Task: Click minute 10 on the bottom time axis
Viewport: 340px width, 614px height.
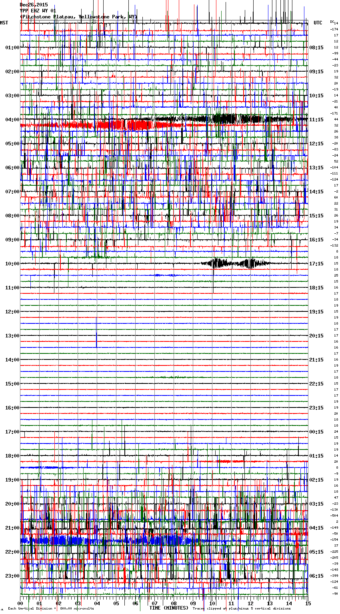Action: tap(212, 603)
